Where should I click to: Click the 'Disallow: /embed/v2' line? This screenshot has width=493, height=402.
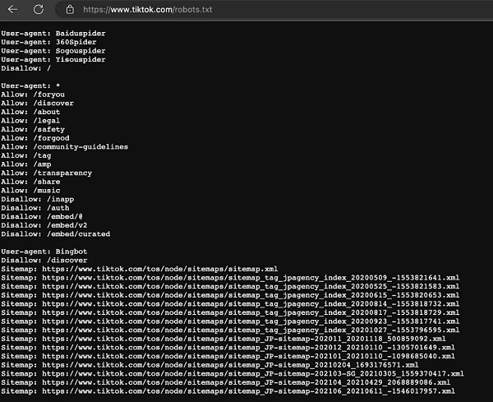tap(44, 225)
